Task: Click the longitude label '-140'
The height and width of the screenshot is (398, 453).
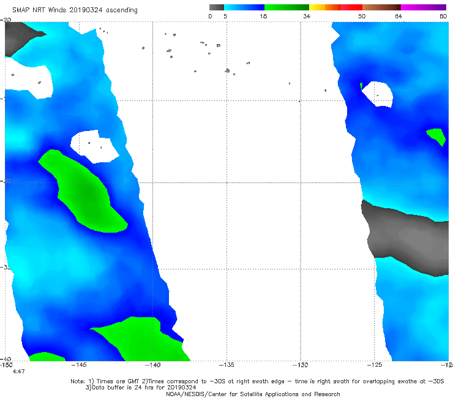Action: (x=153, y=365)
